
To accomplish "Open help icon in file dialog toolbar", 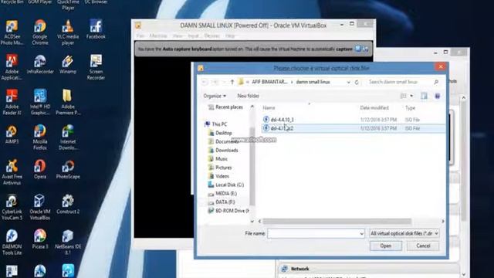I will (438, 96).
